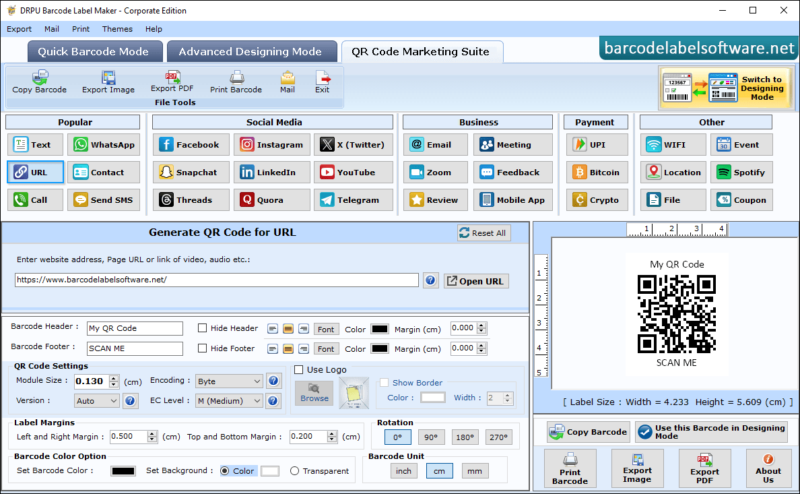The width and height of the screenshot is (800, 494).
Task: Choose Send SMS QR code option
Action: [x=104, y=199]
